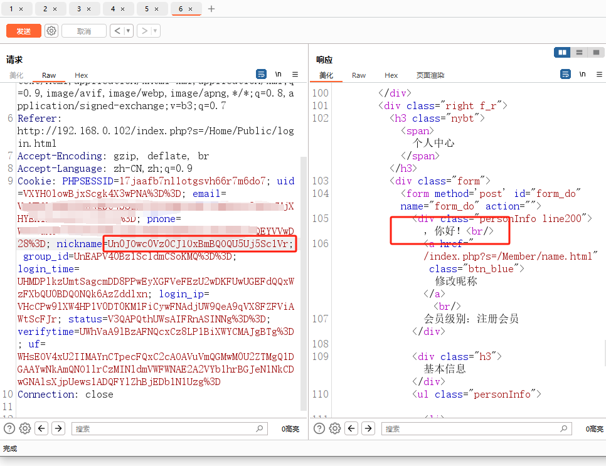Switch to Repeater tab 4
Image resolution: width=606 pixels, height=466 pixels.
[x=113, y=9]
